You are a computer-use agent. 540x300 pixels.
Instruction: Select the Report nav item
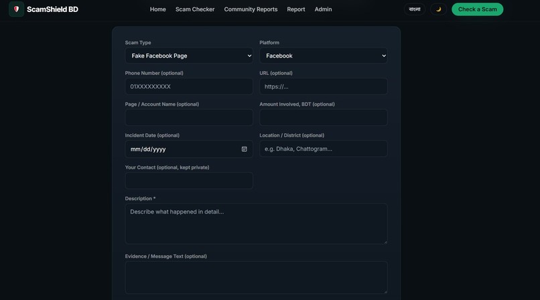296,9
